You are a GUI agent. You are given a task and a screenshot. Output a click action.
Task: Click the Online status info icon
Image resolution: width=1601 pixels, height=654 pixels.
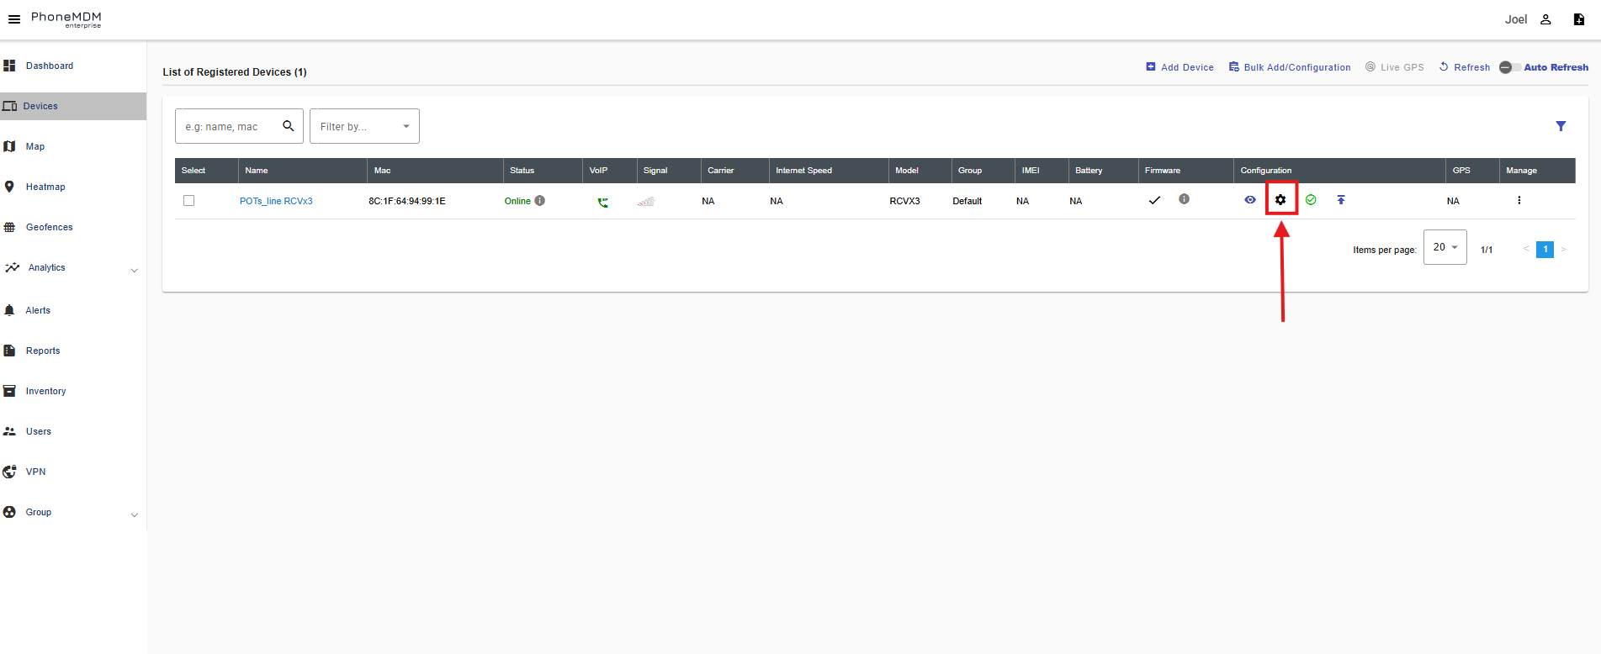coord(540,201)
